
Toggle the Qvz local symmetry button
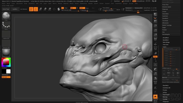pyautogui.click(x=155, y=57)
